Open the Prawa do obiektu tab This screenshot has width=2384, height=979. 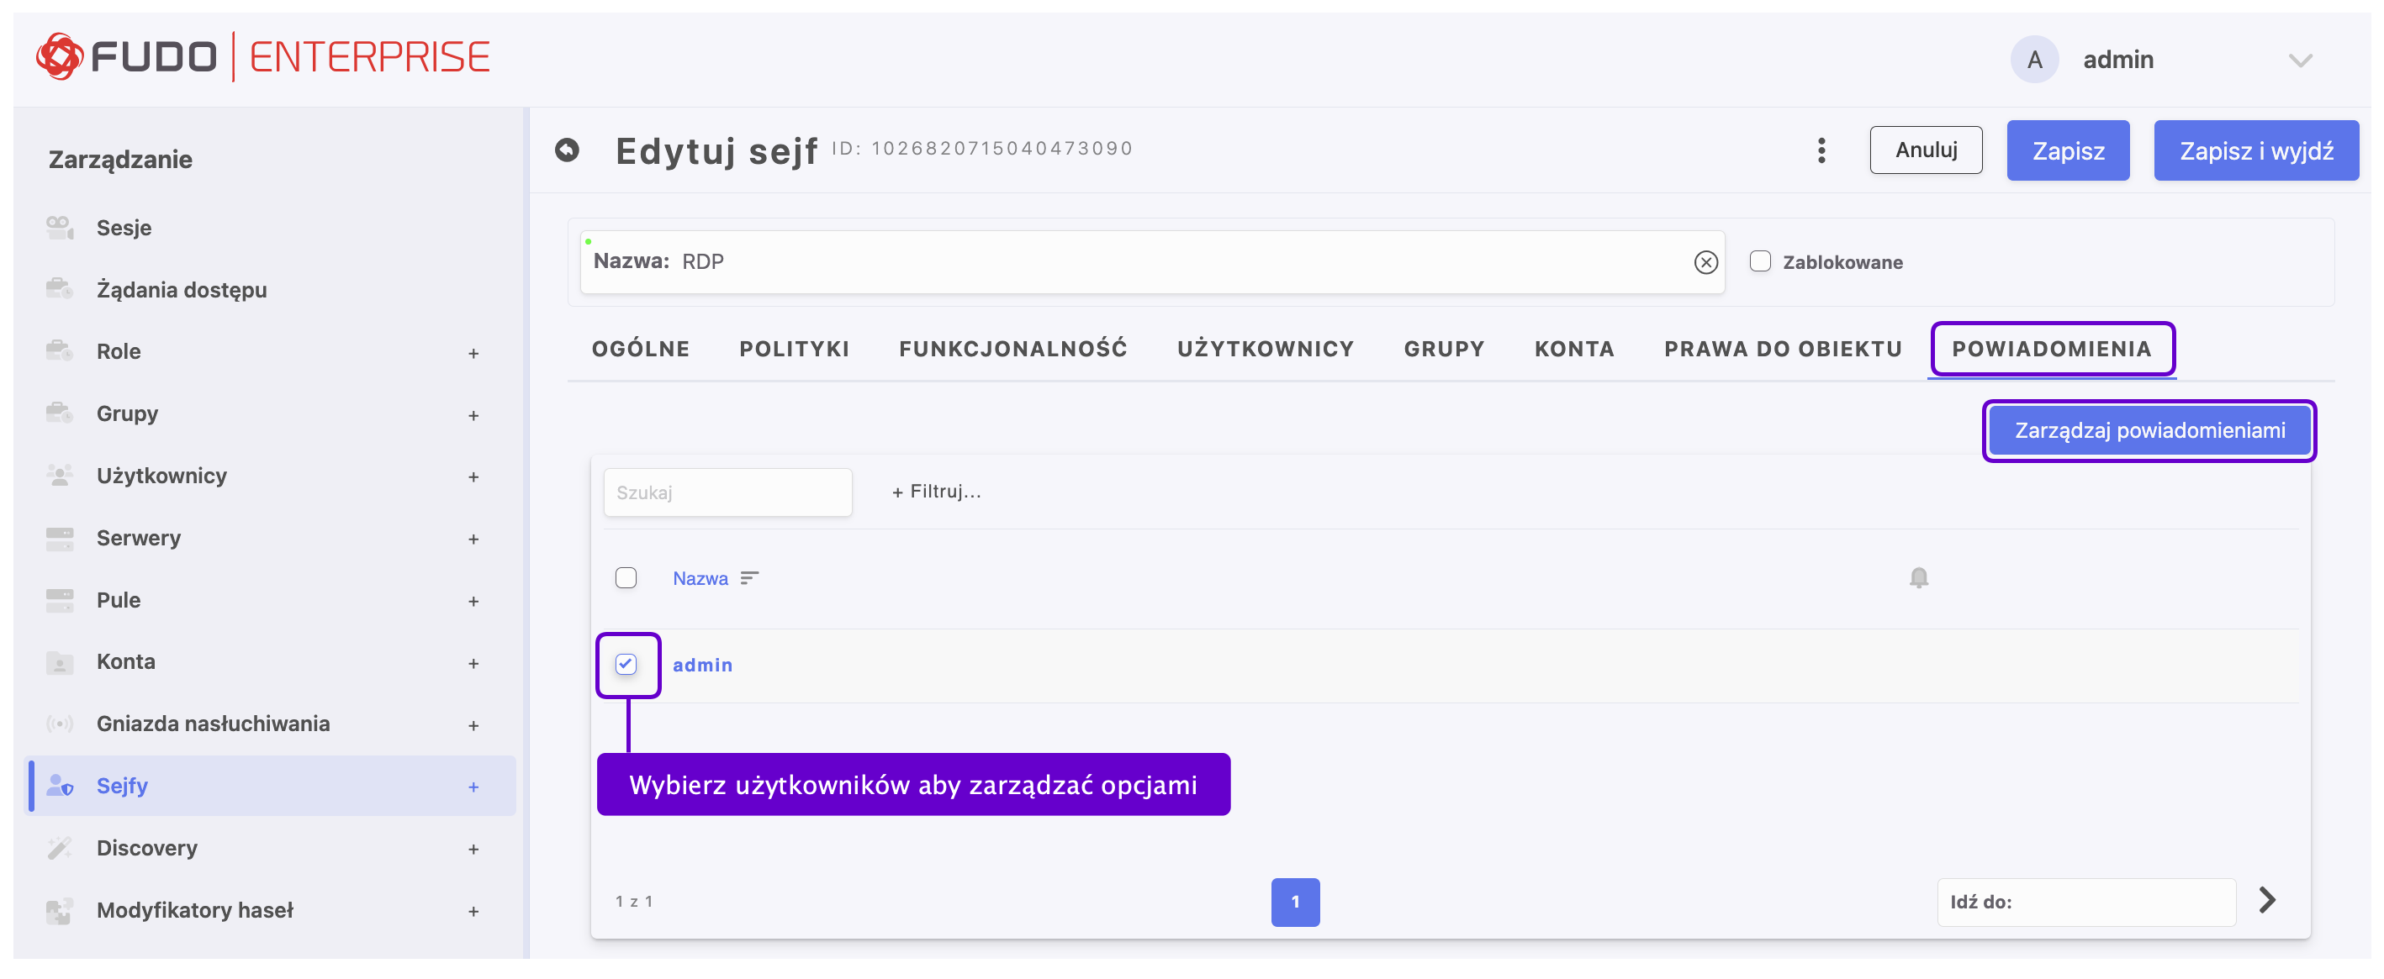pos(1782,350)
